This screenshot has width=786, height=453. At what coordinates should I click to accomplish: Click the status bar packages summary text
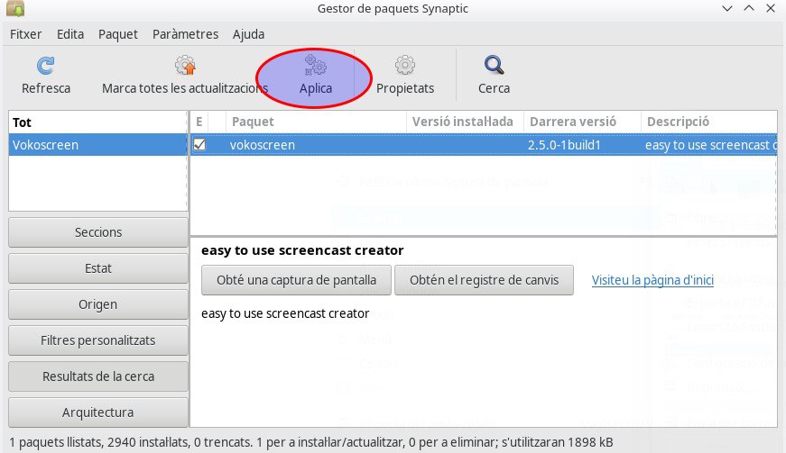(310, 442)
